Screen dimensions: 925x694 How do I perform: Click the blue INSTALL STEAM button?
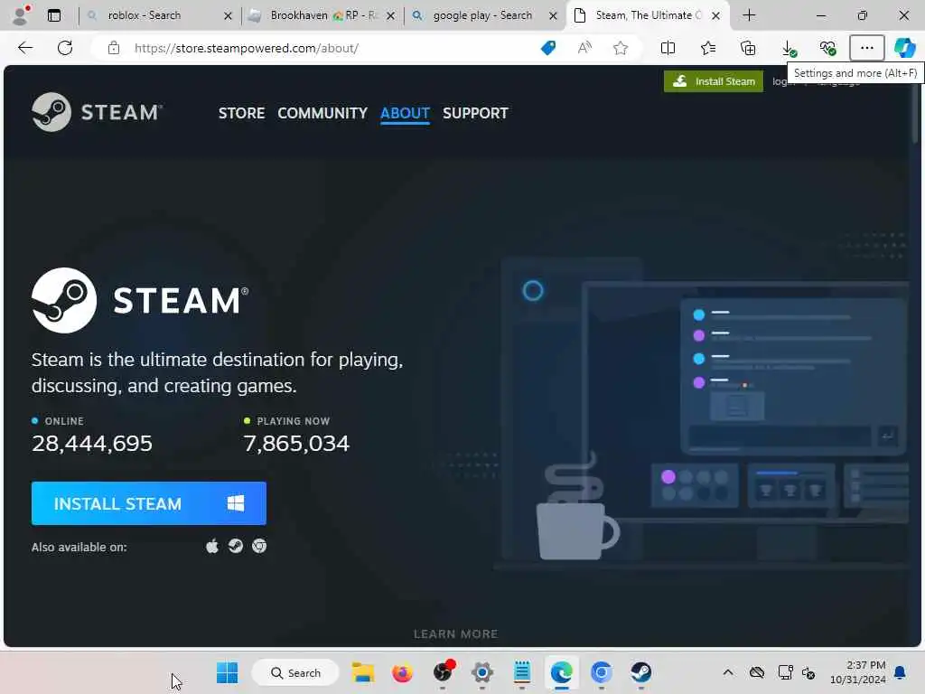pos(149,503)
